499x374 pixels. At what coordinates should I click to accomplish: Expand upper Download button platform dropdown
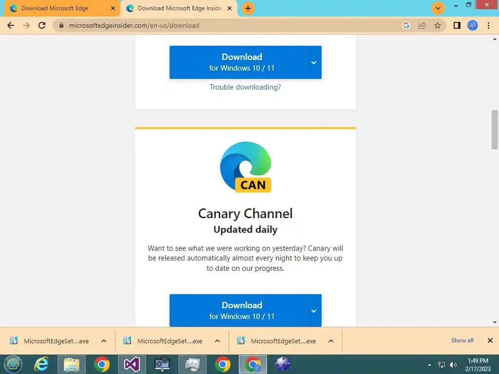[314, 62]
